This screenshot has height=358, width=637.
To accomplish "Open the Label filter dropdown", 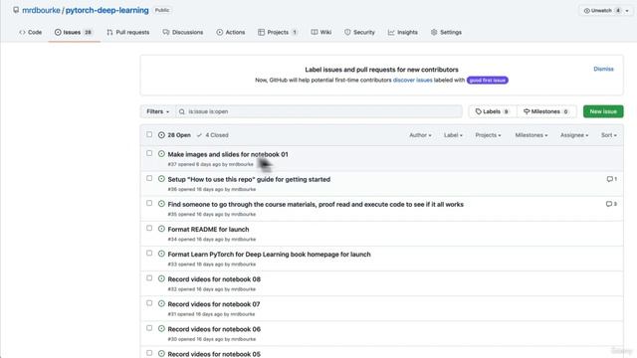I will coord(453,135).
